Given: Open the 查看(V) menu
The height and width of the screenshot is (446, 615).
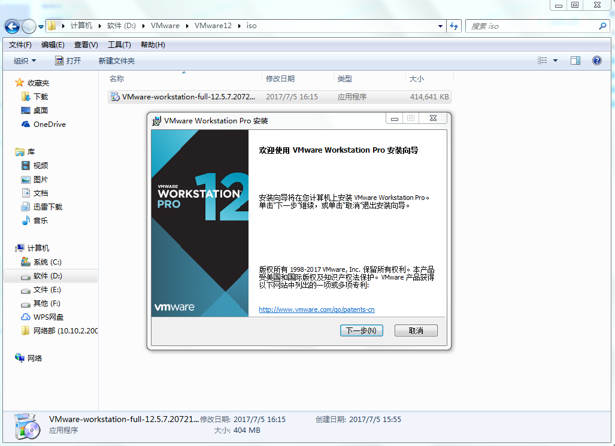Looking at the screenshot, I should point(85,44).
